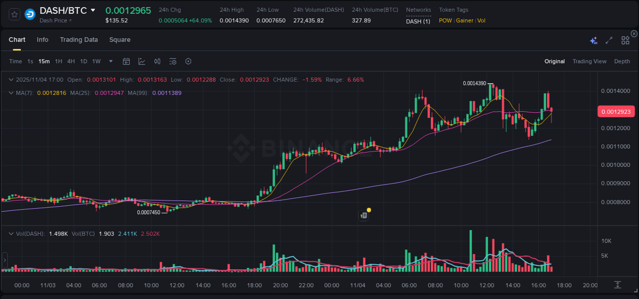The width and height of the screenshot is (639, 299).
Task: Expand the chart to fullscreen
Action: [x=608, y=40]
